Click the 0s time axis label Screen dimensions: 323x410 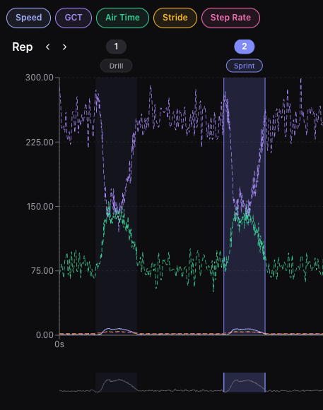point(59,344)
